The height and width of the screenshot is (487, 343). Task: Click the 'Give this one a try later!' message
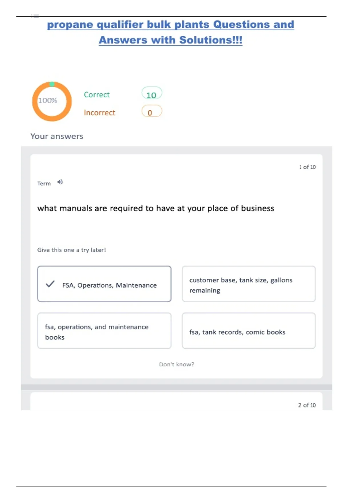coord(71,250)
